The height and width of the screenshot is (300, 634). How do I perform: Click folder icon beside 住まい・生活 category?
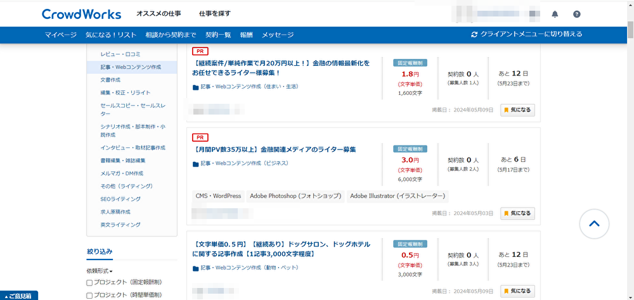click(196, 87)
